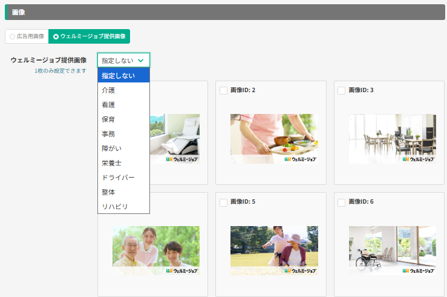
Task: Click the meal tray thumbnail of image 2
Action: 274,139
